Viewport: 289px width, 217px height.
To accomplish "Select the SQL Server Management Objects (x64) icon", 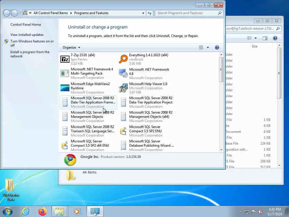I will click(123, 116).
